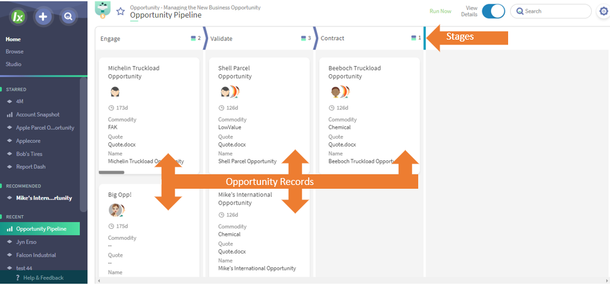
Task: Open test 44 in recent list
Action: pyautogui.click(x=24, y=268)
